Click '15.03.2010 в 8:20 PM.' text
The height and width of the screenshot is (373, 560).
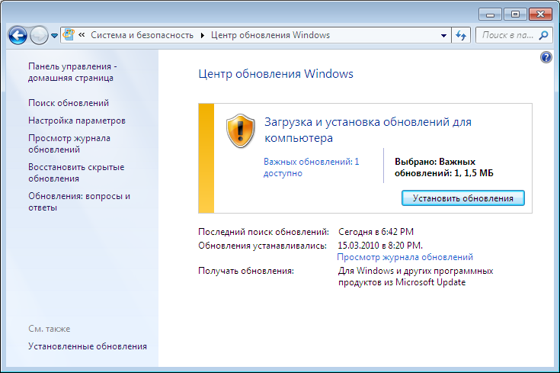pos(380,246)
